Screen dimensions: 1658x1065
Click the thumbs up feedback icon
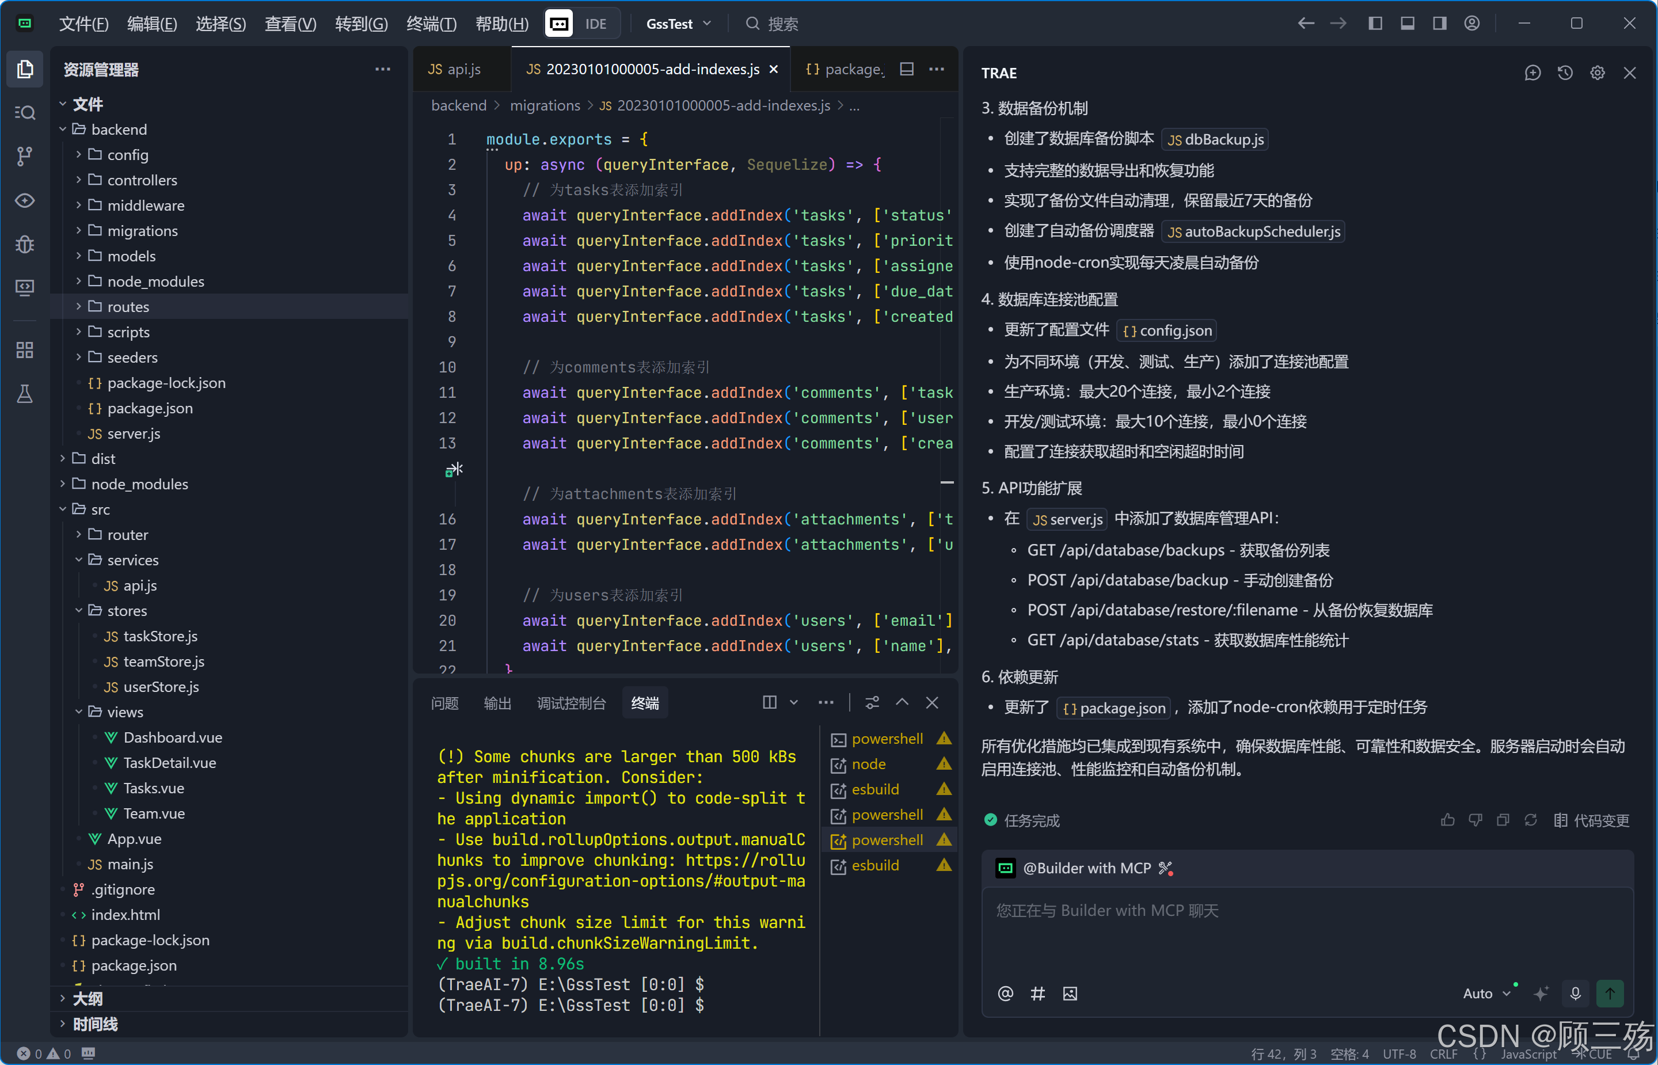pos(1447,820)
